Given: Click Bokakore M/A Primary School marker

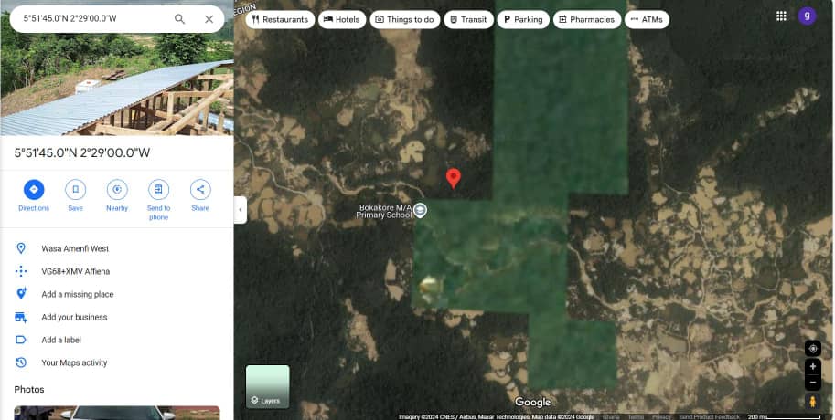Looking at the screenshot, I should [x=420, y=211].
